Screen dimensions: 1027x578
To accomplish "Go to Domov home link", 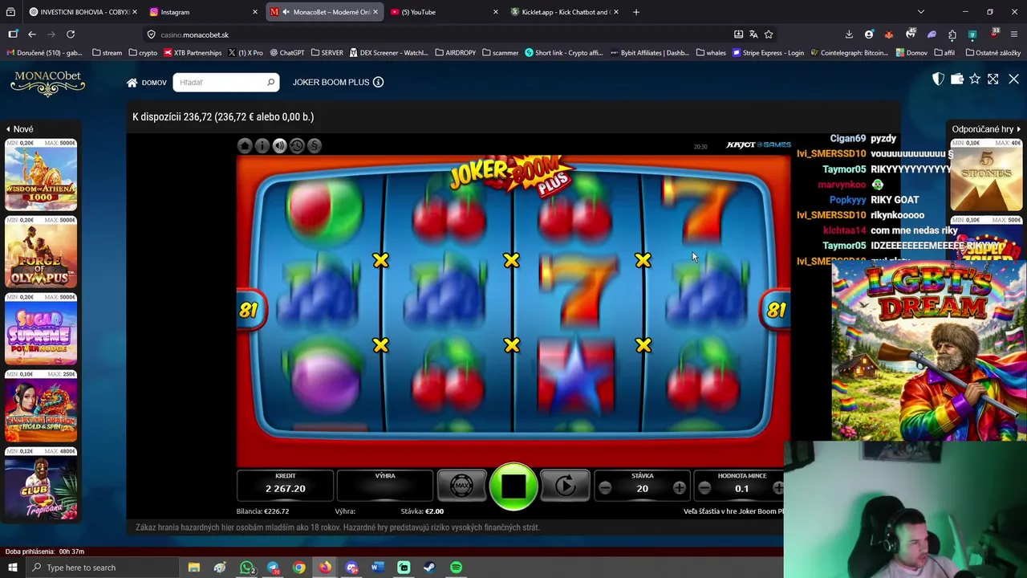I will pos(146,83).
